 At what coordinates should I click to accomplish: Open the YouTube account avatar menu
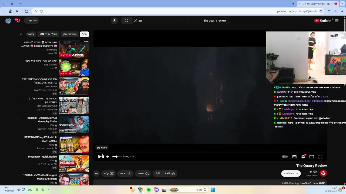point(8,21)
